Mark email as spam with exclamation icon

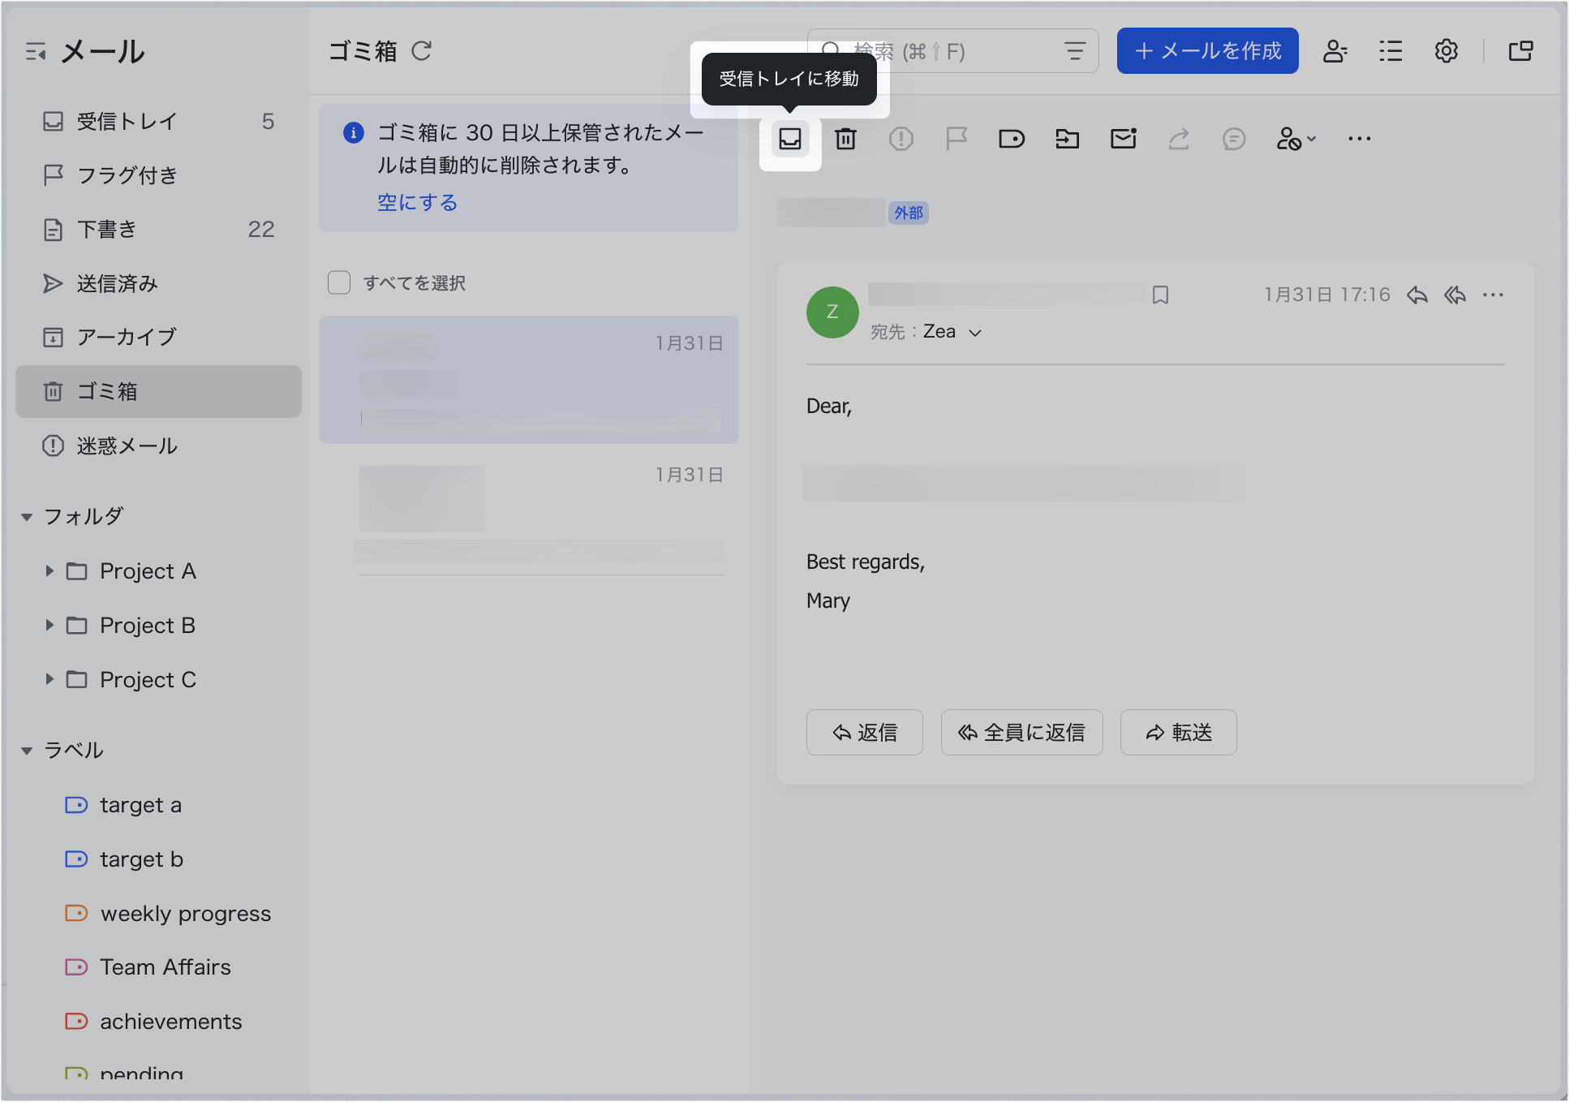(901, 139)
